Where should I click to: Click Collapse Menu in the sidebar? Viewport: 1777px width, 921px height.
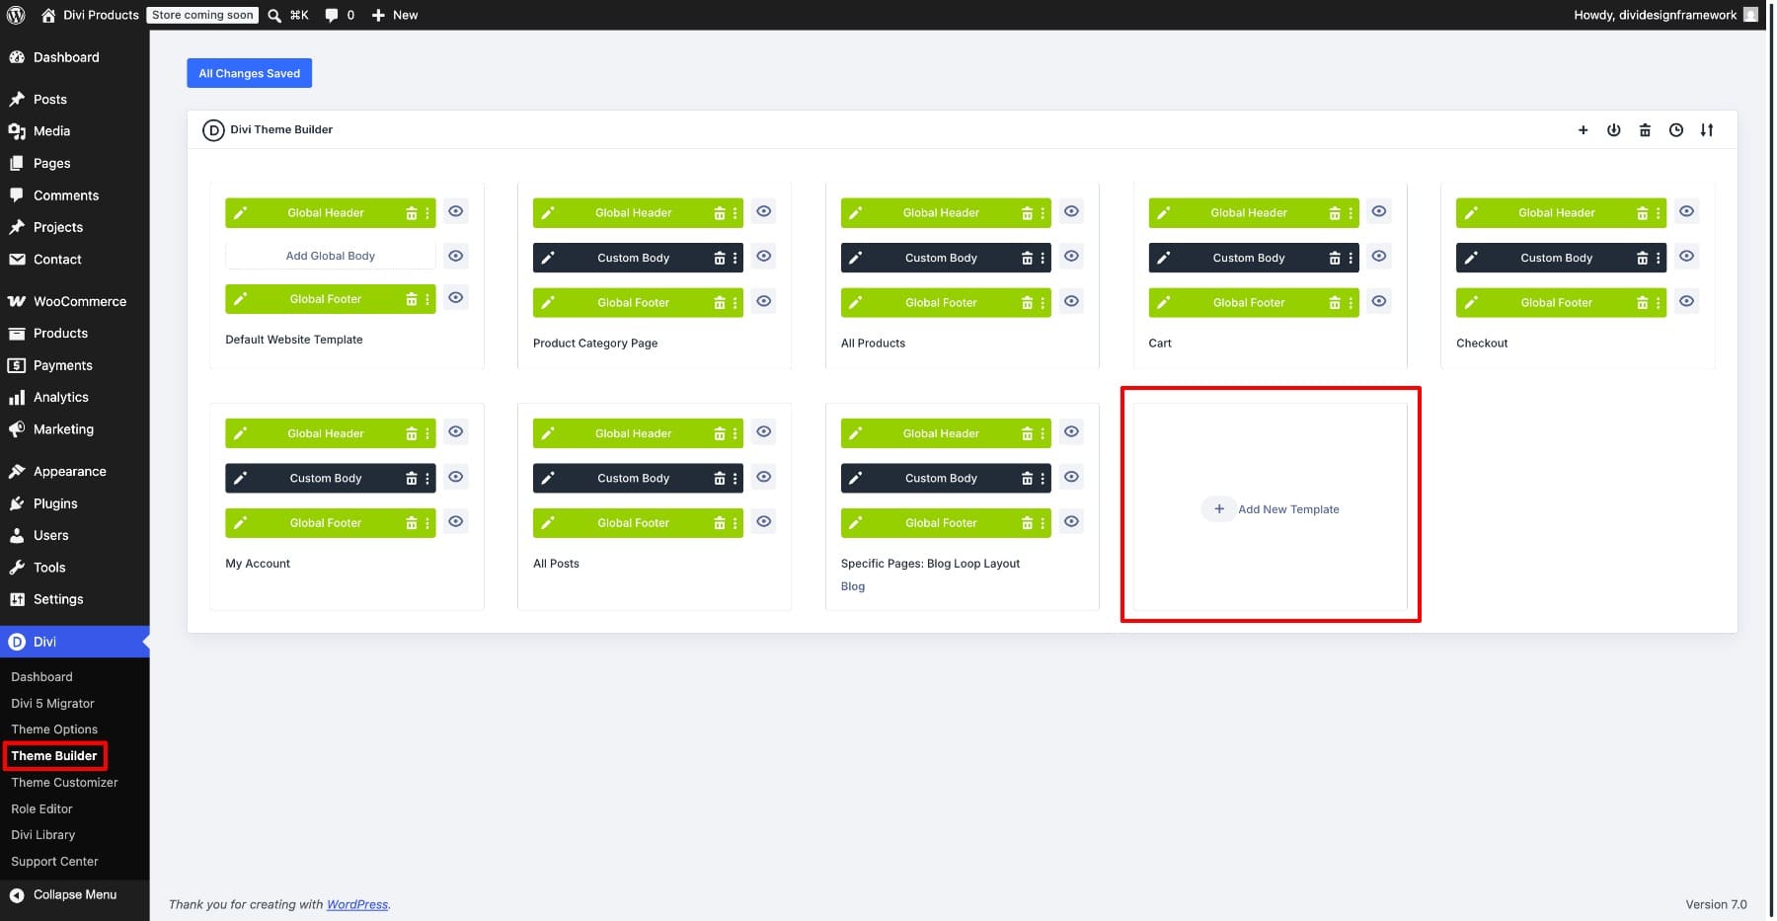75,895
